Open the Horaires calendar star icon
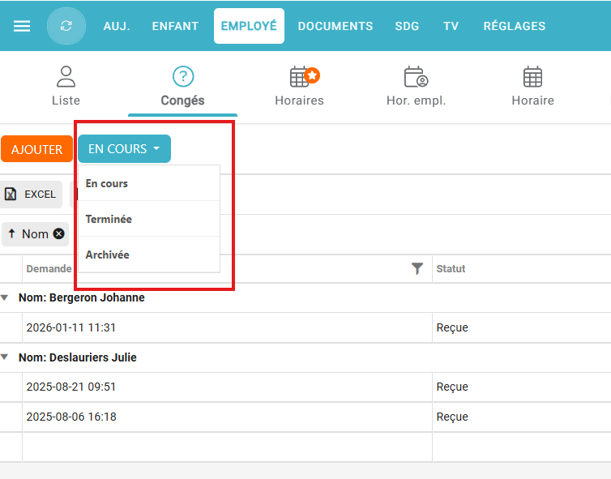 [300, 77]
